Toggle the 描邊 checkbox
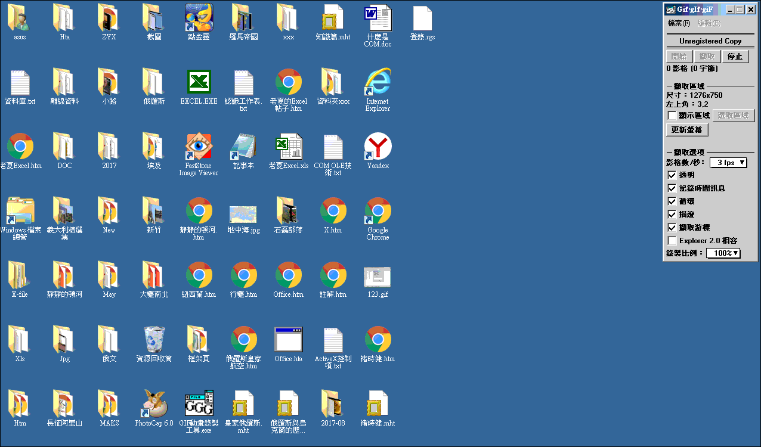 [x=672, y=215]
